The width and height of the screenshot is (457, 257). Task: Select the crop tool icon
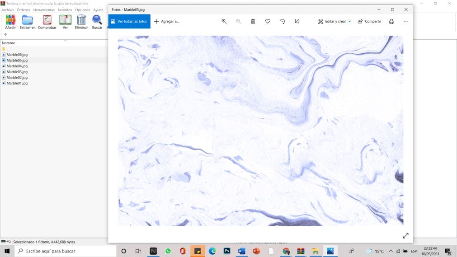click(x=297, y=21)
